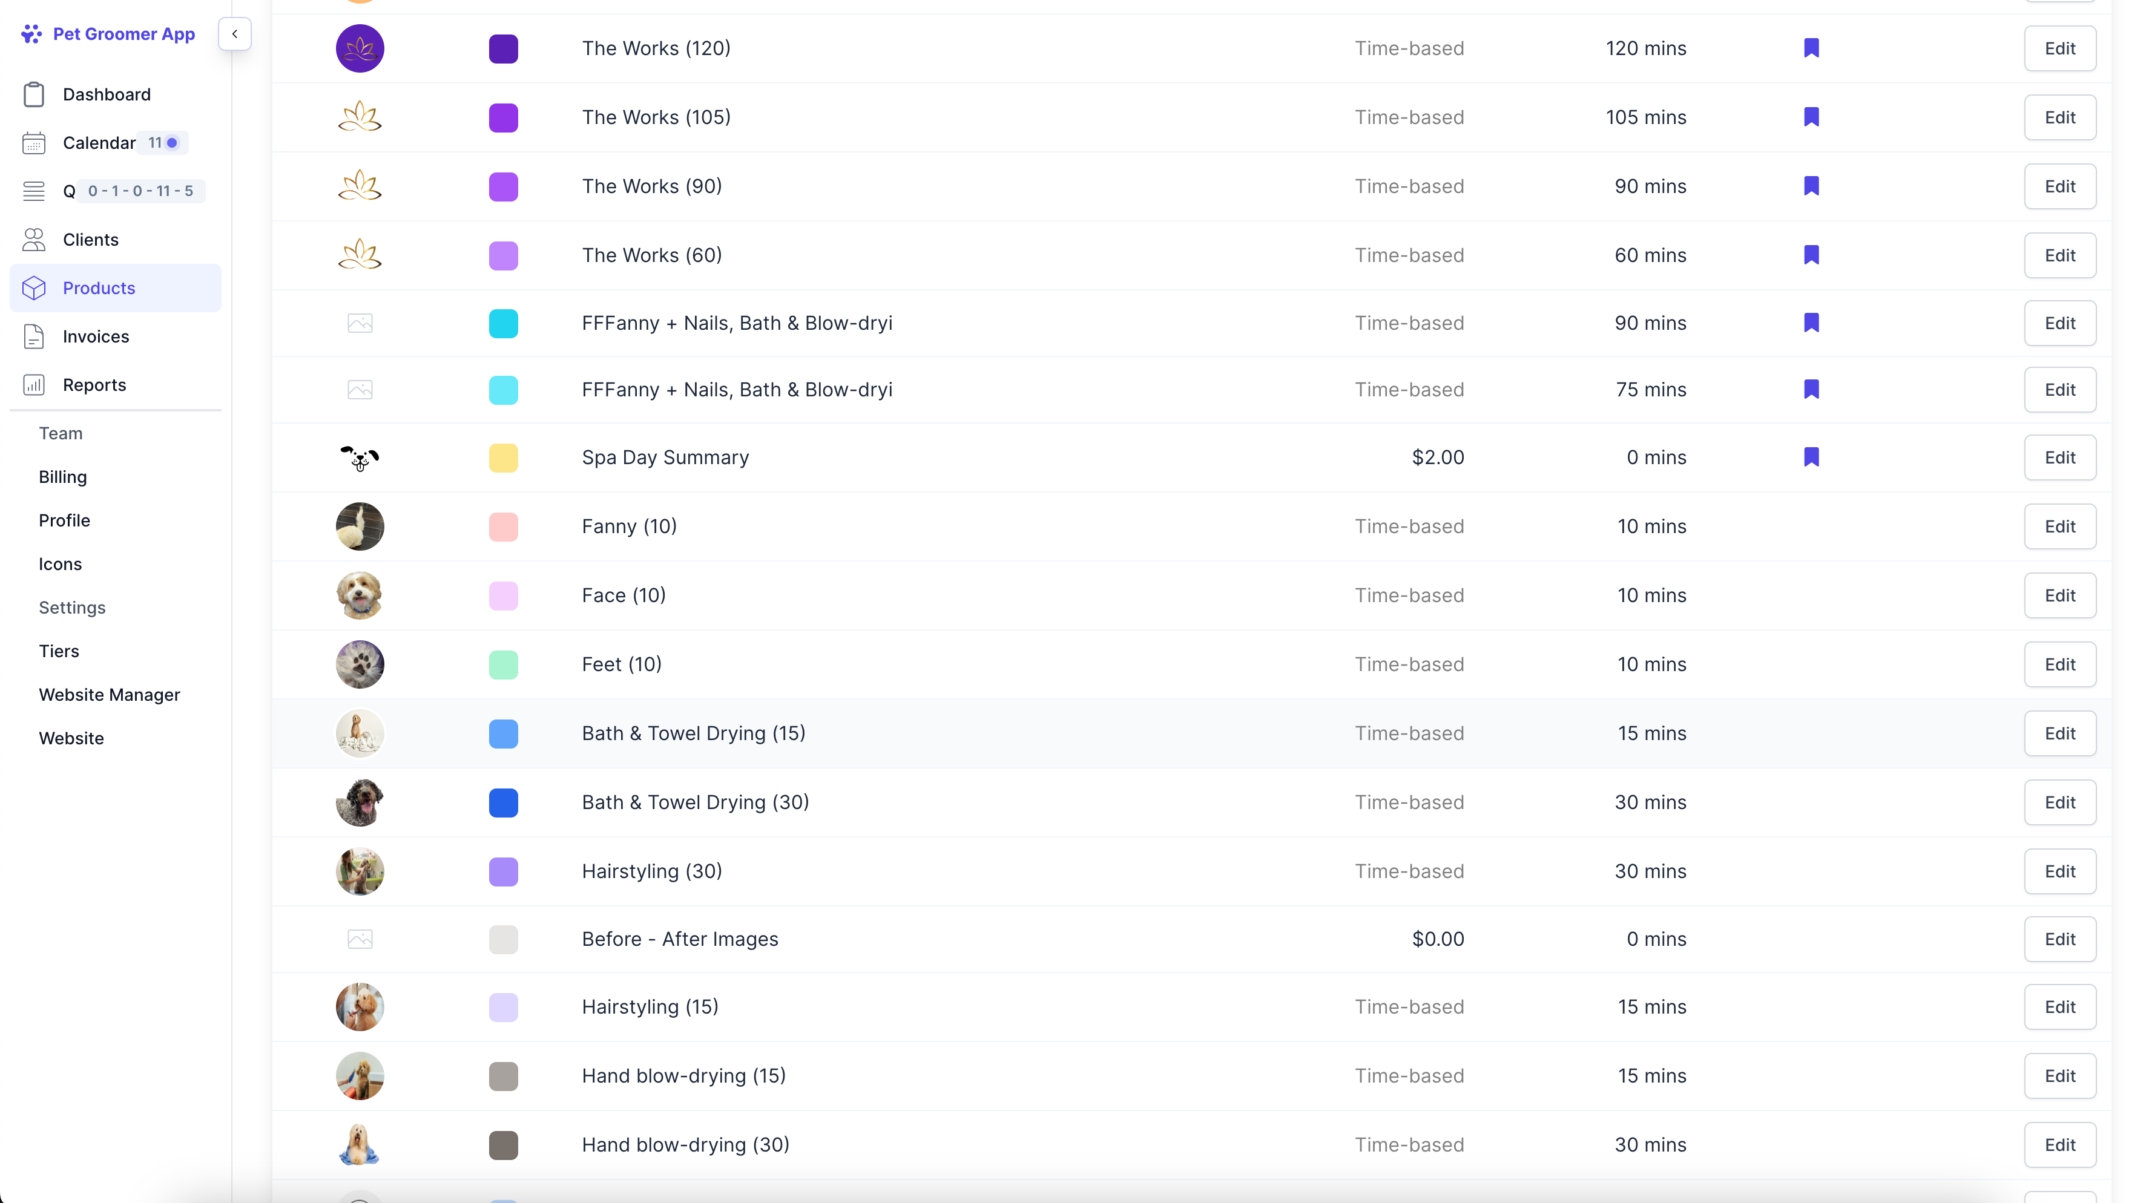
Task: Open Calendar via its sidebar icon
Action: click(x=33, y=143)
